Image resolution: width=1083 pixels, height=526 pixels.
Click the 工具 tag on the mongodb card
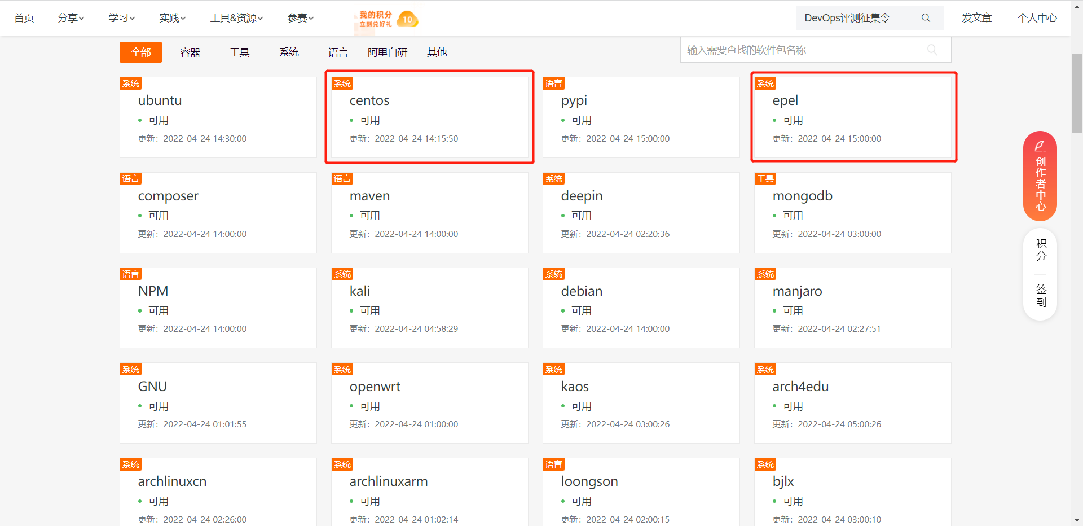(765, 179)
